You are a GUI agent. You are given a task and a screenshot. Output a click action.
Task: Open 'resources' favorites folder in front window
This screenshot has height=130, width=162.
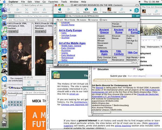[93, 20]
